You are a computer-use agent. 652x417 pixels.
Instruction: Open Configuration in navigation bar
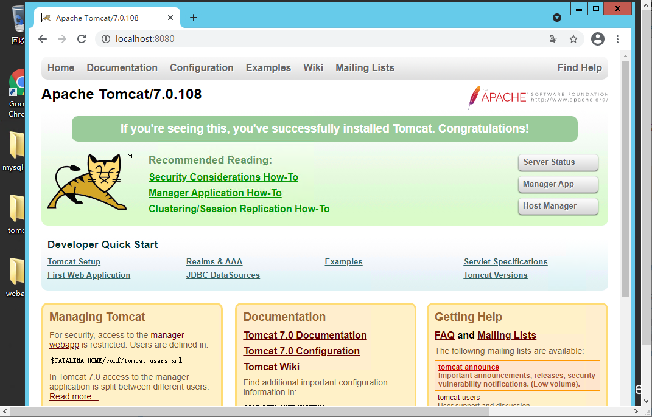point(202,67)
